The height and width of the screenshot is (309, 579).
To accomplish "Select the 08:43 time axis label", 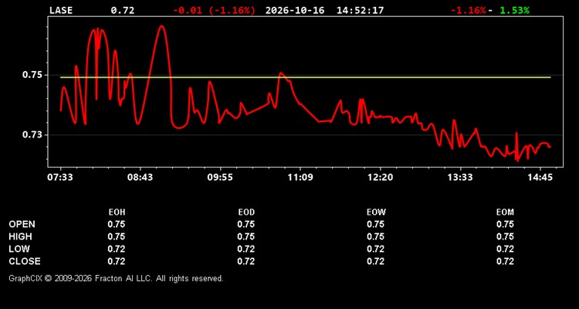I will tap(140, 178).
